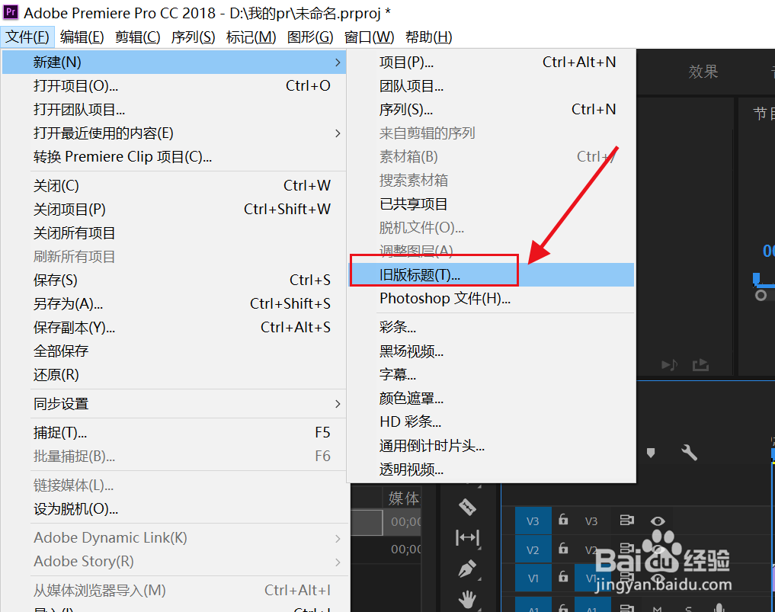Image resolution: width=775 pixels, height=612 pixels.
Task: Choose 字幕... in the submenu
Action: point(492,375)
